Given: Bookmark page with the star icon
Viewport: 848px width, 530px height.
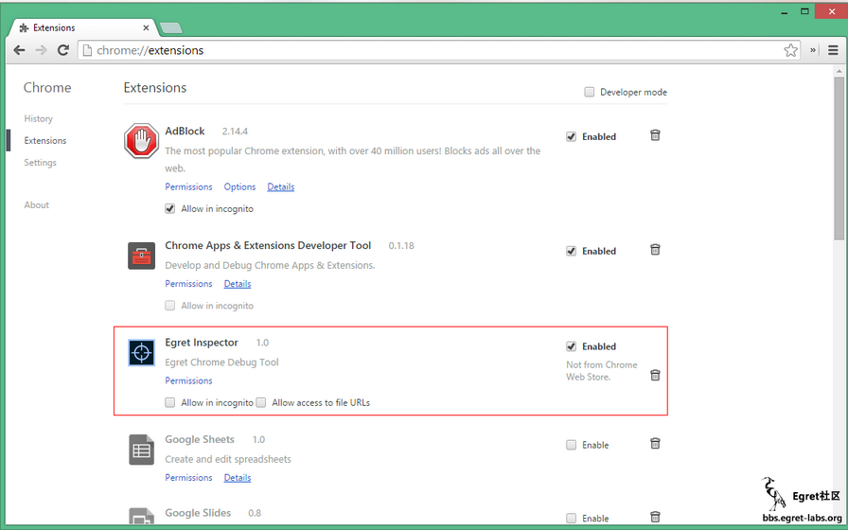Looking at the screenshot, I should (790, 50).
